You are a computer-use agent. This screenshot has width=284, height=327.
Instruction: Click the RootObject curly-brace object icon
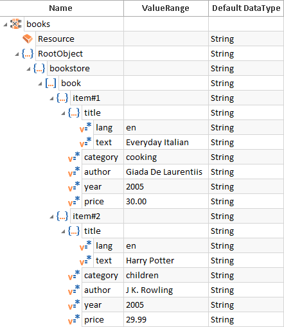click(x=28, y=53)
